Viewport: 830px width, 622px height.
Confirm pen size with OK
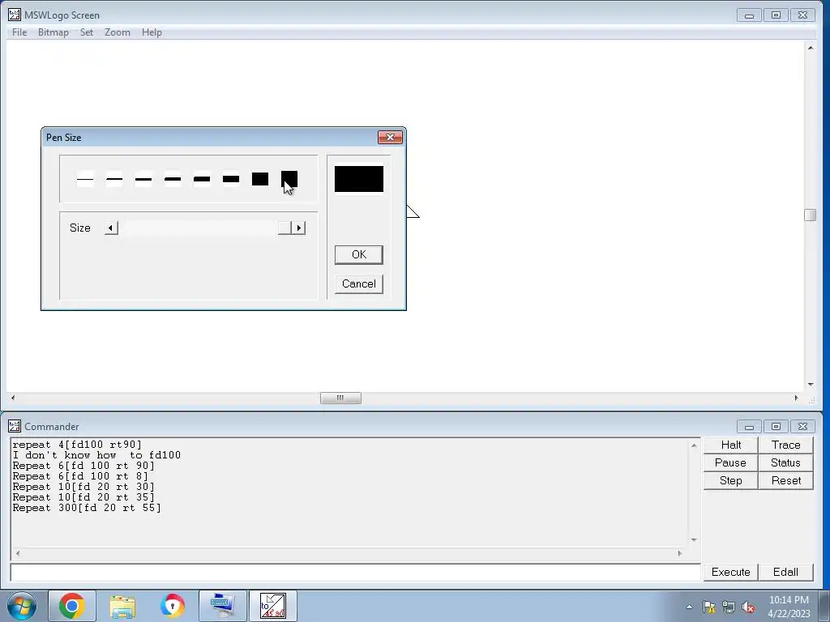point(359,255)
